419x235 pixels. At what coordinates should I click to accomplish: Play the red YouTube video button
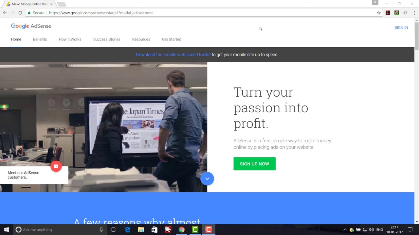coord(56,166)
